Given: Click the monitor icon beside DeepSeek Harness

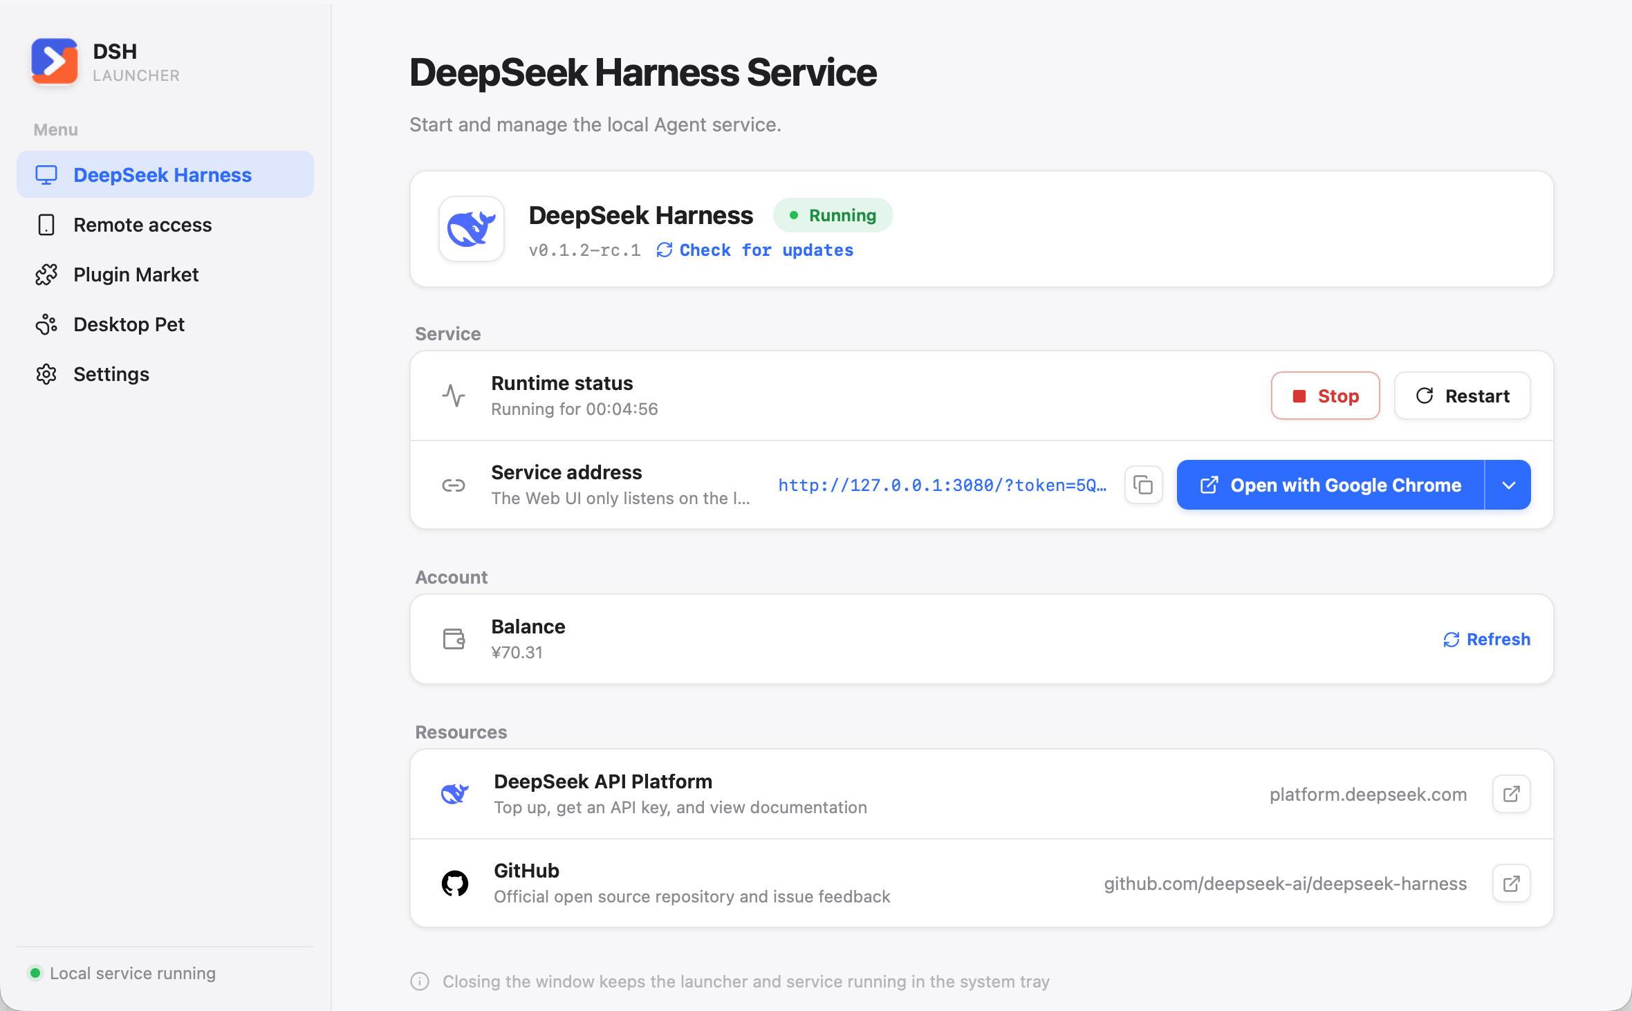Looking at the screenshot, I should (x=46, y=175).
